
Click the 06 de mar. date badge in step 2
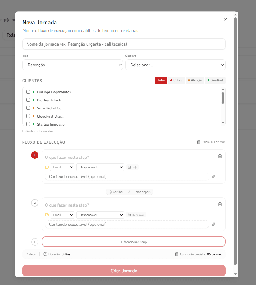(136, 215)
